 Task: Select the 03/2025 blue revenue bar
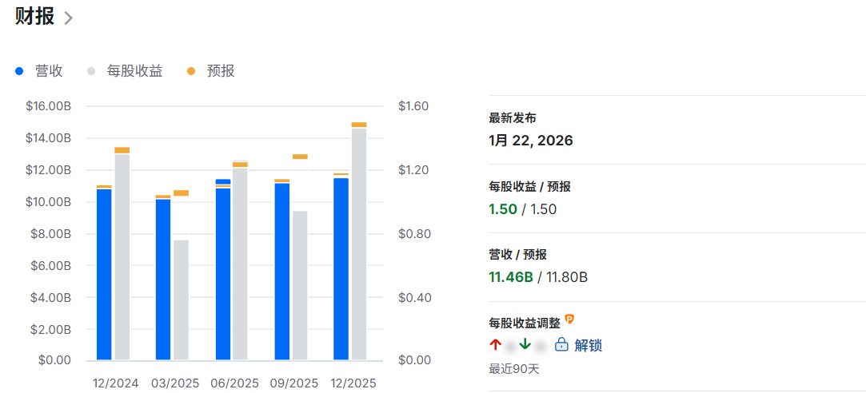[x=163, y=280]
